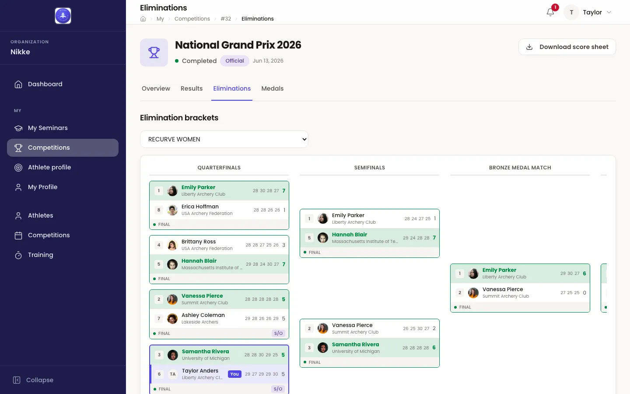The image size is (630, 394).
Task: Click the app logo in the sidebar
Action: [x=63, y=16]
